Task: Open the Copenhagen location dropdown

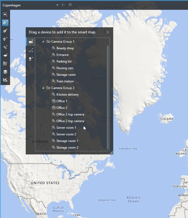Action: (57, 5)
